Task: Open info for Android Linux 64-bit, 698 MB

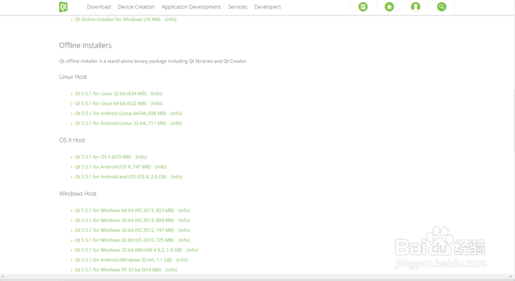Action: pyautogui.click(x=176, y=113)
